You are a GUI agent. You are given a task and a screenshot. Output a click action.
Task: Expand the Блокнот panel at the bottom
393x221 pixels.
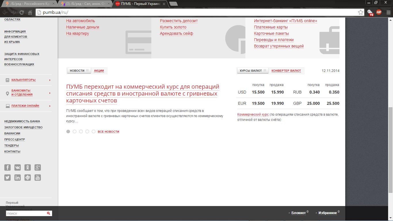[x=298, y=213]
